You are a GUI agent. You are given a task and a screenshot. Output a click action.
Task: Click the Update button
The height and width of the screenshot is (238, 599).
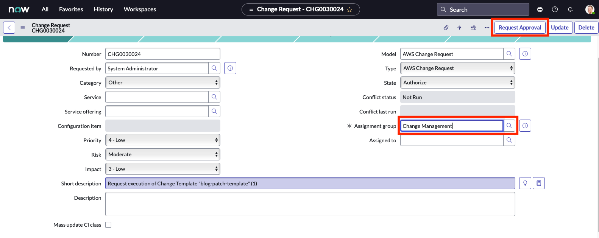pos(560,28)
